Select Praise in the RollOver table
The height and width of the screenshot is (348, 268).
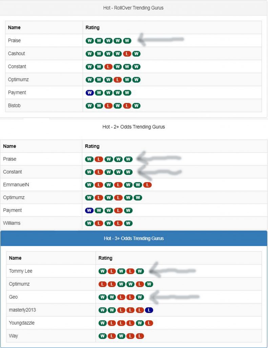pyautogui.click(x=14, y=41)
